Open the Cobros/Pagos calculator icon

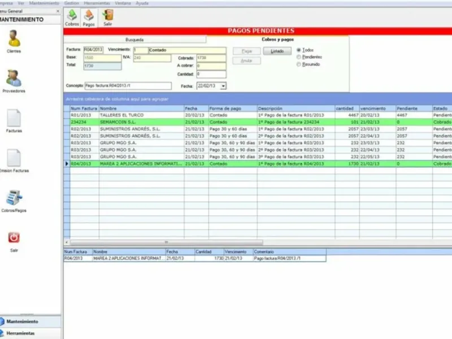[x=14, y=201]
